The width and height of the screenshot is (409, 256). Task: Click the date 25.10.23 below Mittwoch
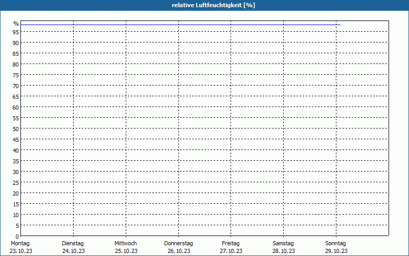126,251
